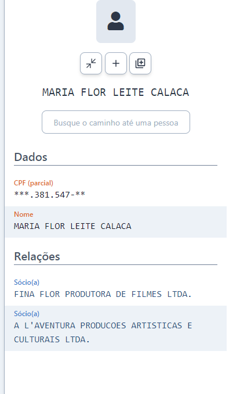
Task: Select the MARIA FLOR LEITE CALACA title heading
Action: click(115, 92)
